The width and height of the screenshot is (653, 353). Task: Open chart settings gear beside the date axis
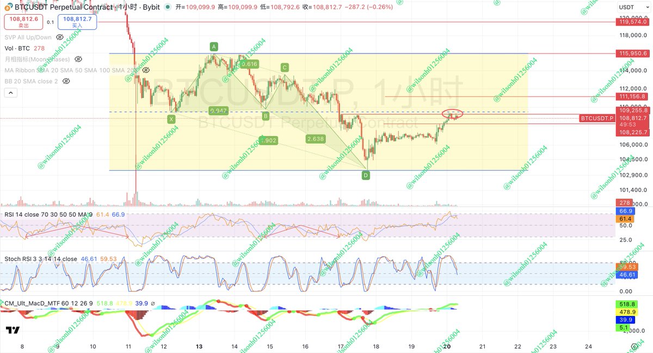coord(633,346)
